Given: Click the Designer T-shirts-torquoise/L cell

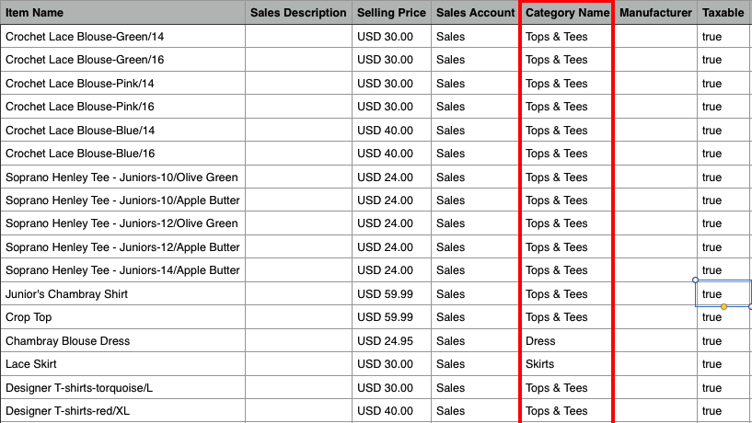Looking at the screenshot, I should [122, 388].
